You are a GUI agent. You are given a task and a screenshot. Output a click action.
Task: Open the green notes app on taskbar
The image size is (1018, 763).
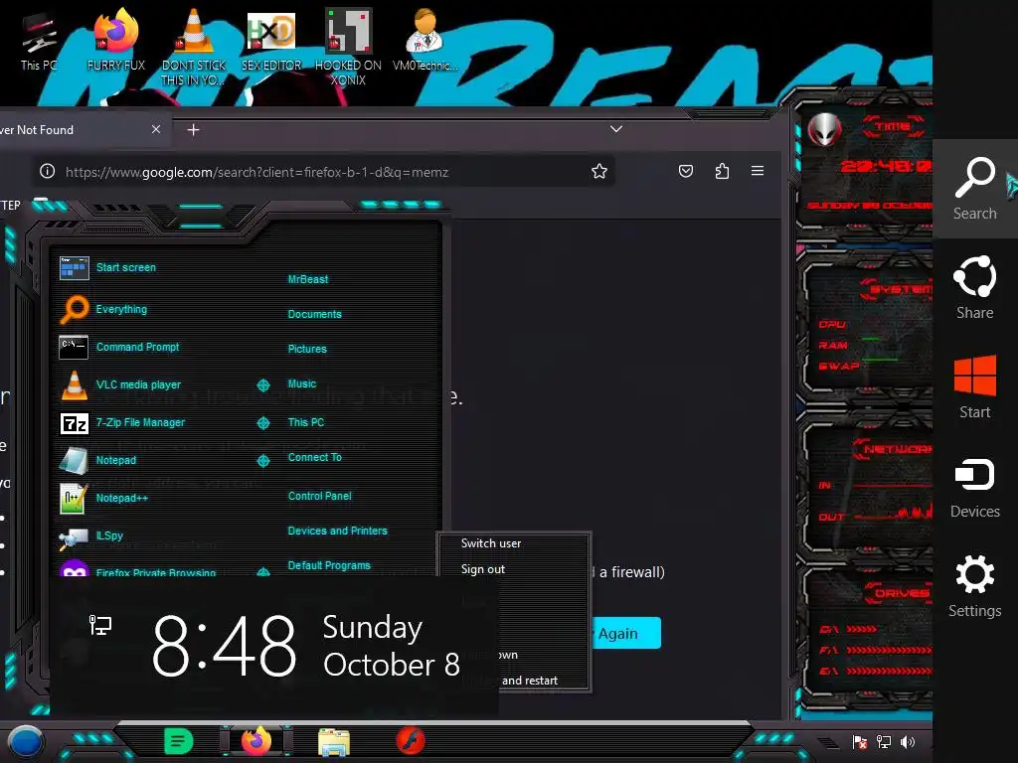[178, 741]
